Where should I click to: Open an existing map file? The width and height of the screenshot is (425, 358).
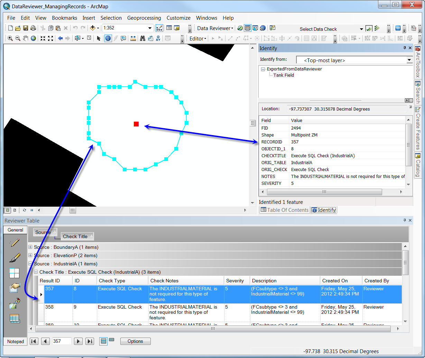click(18, 28)
